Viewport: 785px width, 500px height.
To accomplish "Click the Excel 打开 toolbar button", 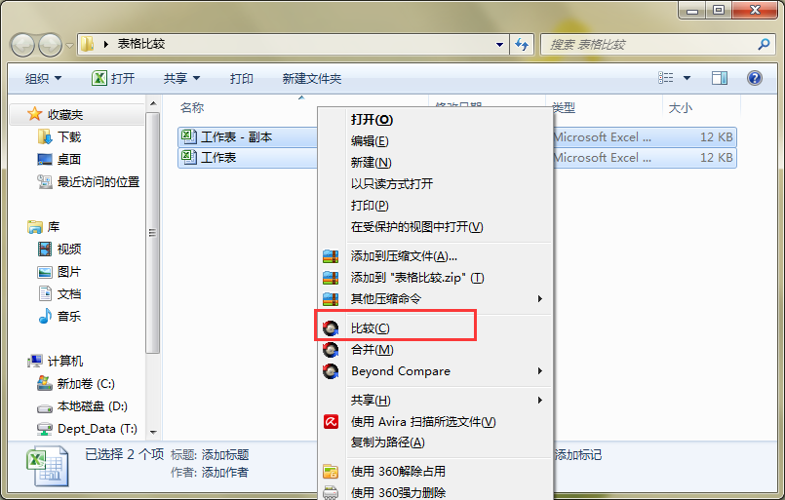I will coord(113,79).
